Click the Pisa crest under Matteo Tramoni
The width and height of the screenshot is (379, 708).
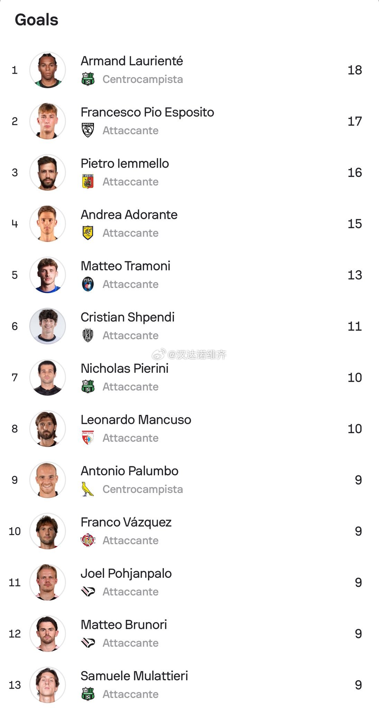coord(88,284)
